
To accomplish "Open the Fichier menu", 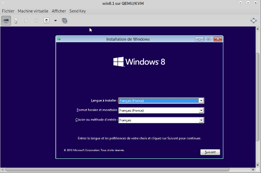I will [8, 11].
